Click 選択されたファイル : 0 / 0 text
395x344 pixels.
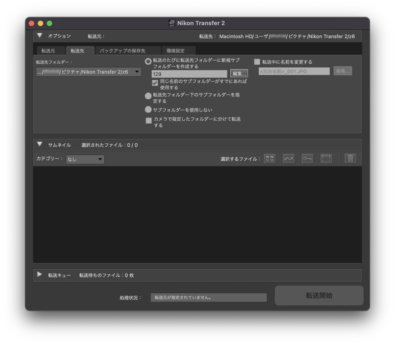[x=110, y=145]
